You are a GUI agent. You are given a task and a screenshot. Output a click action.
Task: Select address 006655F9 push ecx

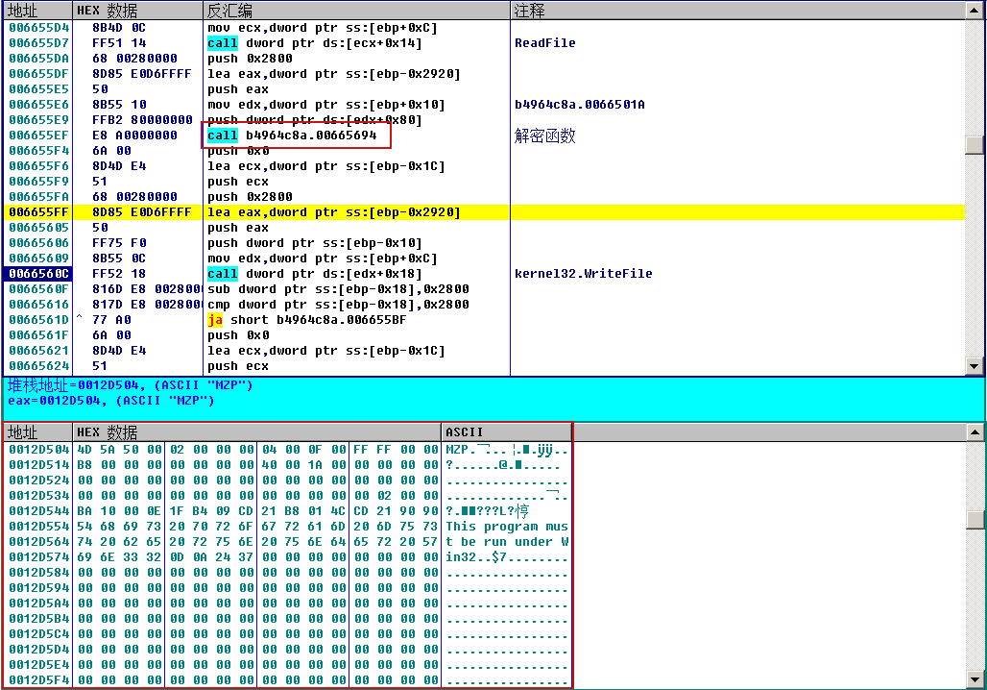[x=484, y=182]
